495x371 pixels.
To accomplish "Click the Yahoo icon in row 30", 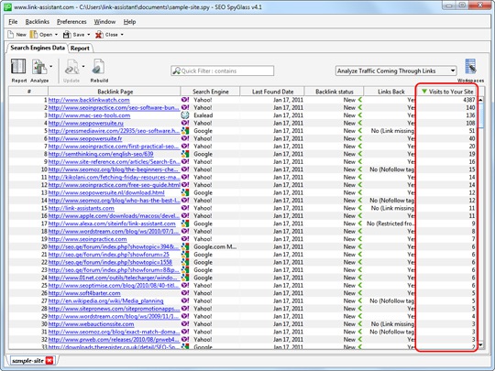I will (x=185, y=324).
